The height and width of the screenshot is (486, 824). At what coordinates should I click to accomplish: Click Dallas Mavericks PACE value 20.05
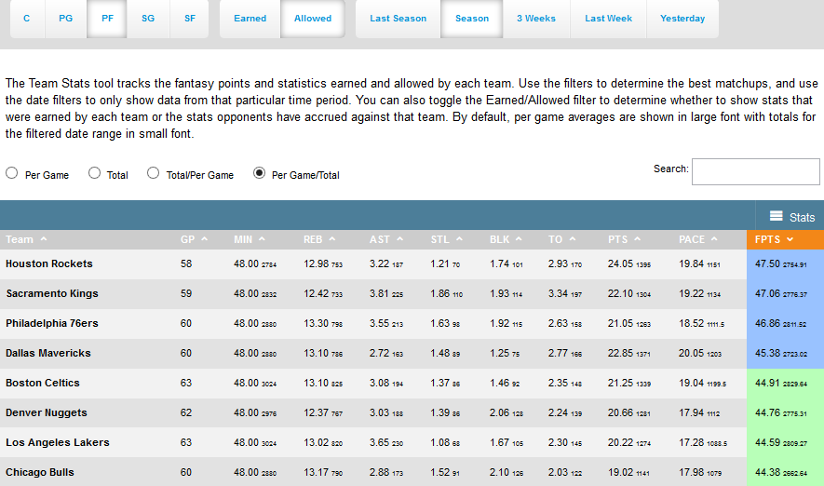click(x=691, y=353)
